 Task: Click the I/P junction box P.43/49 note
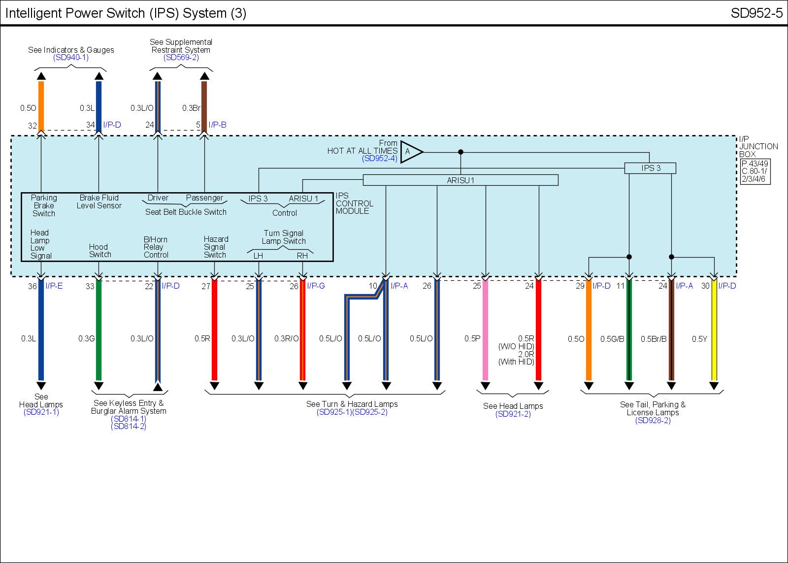(755, 171)
